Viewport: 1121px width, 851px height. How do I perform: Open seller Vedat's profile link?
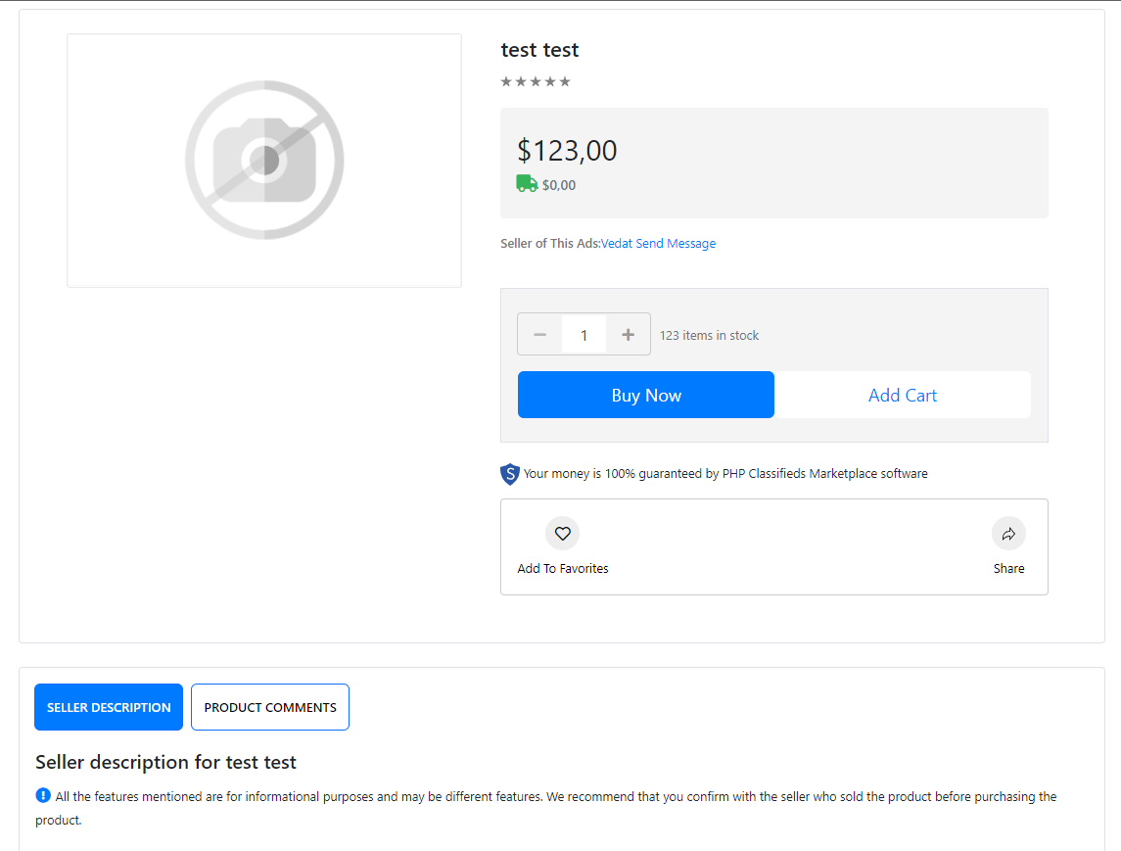point(617,243)
